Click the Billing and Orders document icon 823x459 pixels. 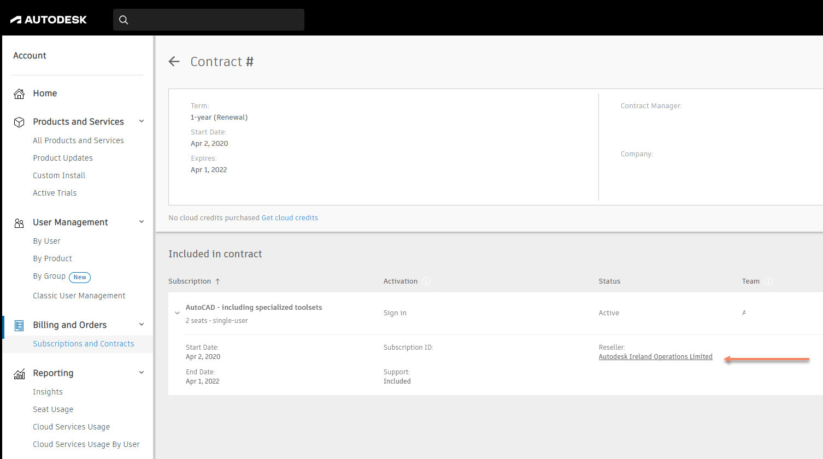pyautogui.click(x=19, y=325)
